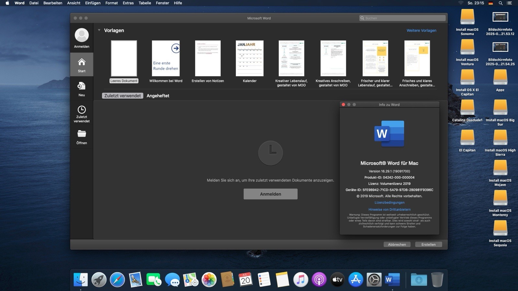Open the Tabelle menu
This screenshot has height=291, width=518.
[x=145, y=3]
